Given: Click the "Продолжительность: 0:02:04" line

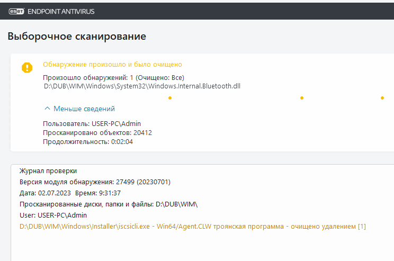Looking at the screenshot, I should (87, 141).
